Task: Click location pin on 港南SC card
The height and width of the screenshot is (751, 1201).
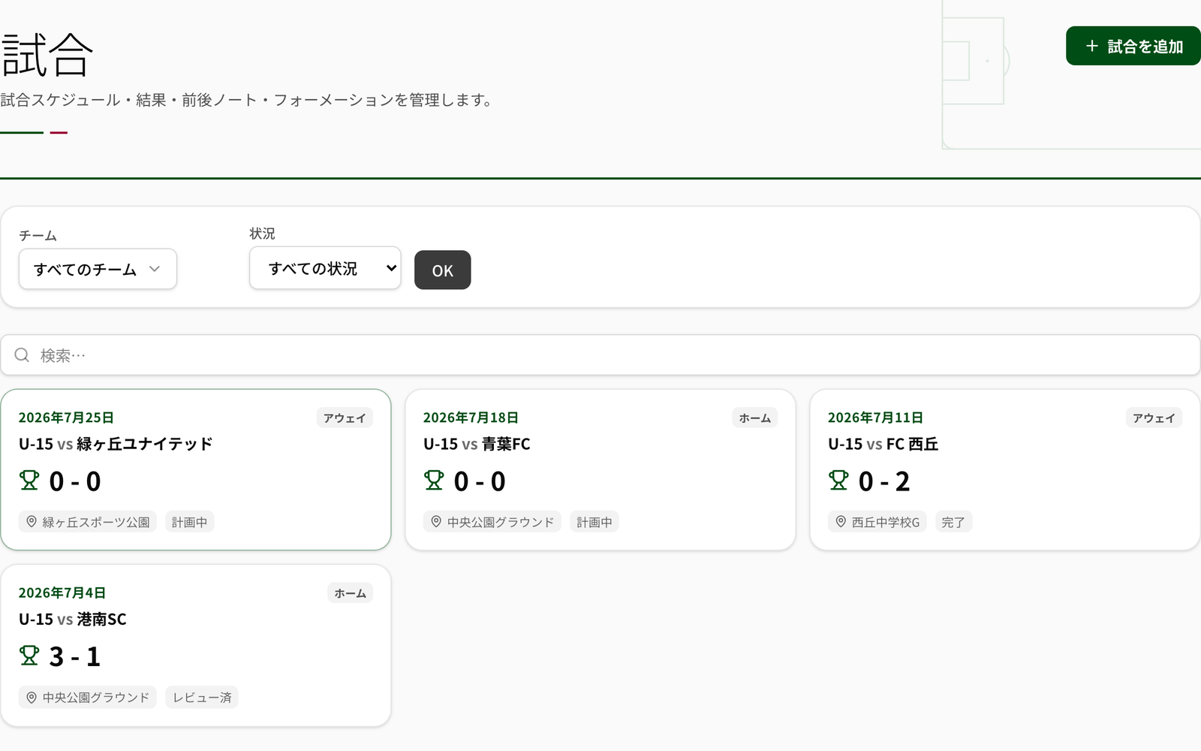Action: [32, 697]
